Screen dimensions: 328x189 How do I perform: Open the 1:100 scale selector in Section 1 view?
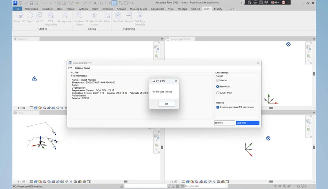click(x=21, y=108)
